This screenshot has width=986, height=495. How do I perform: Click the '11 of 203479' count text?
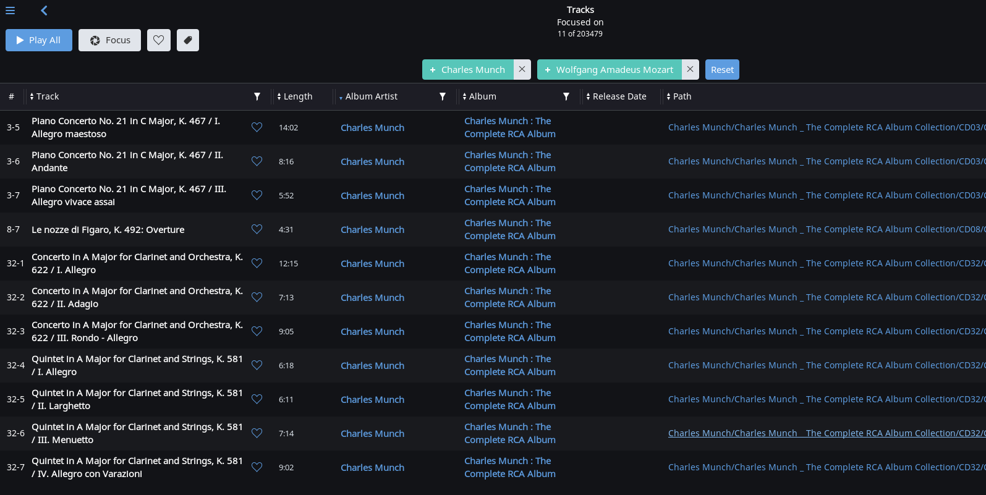580,34
